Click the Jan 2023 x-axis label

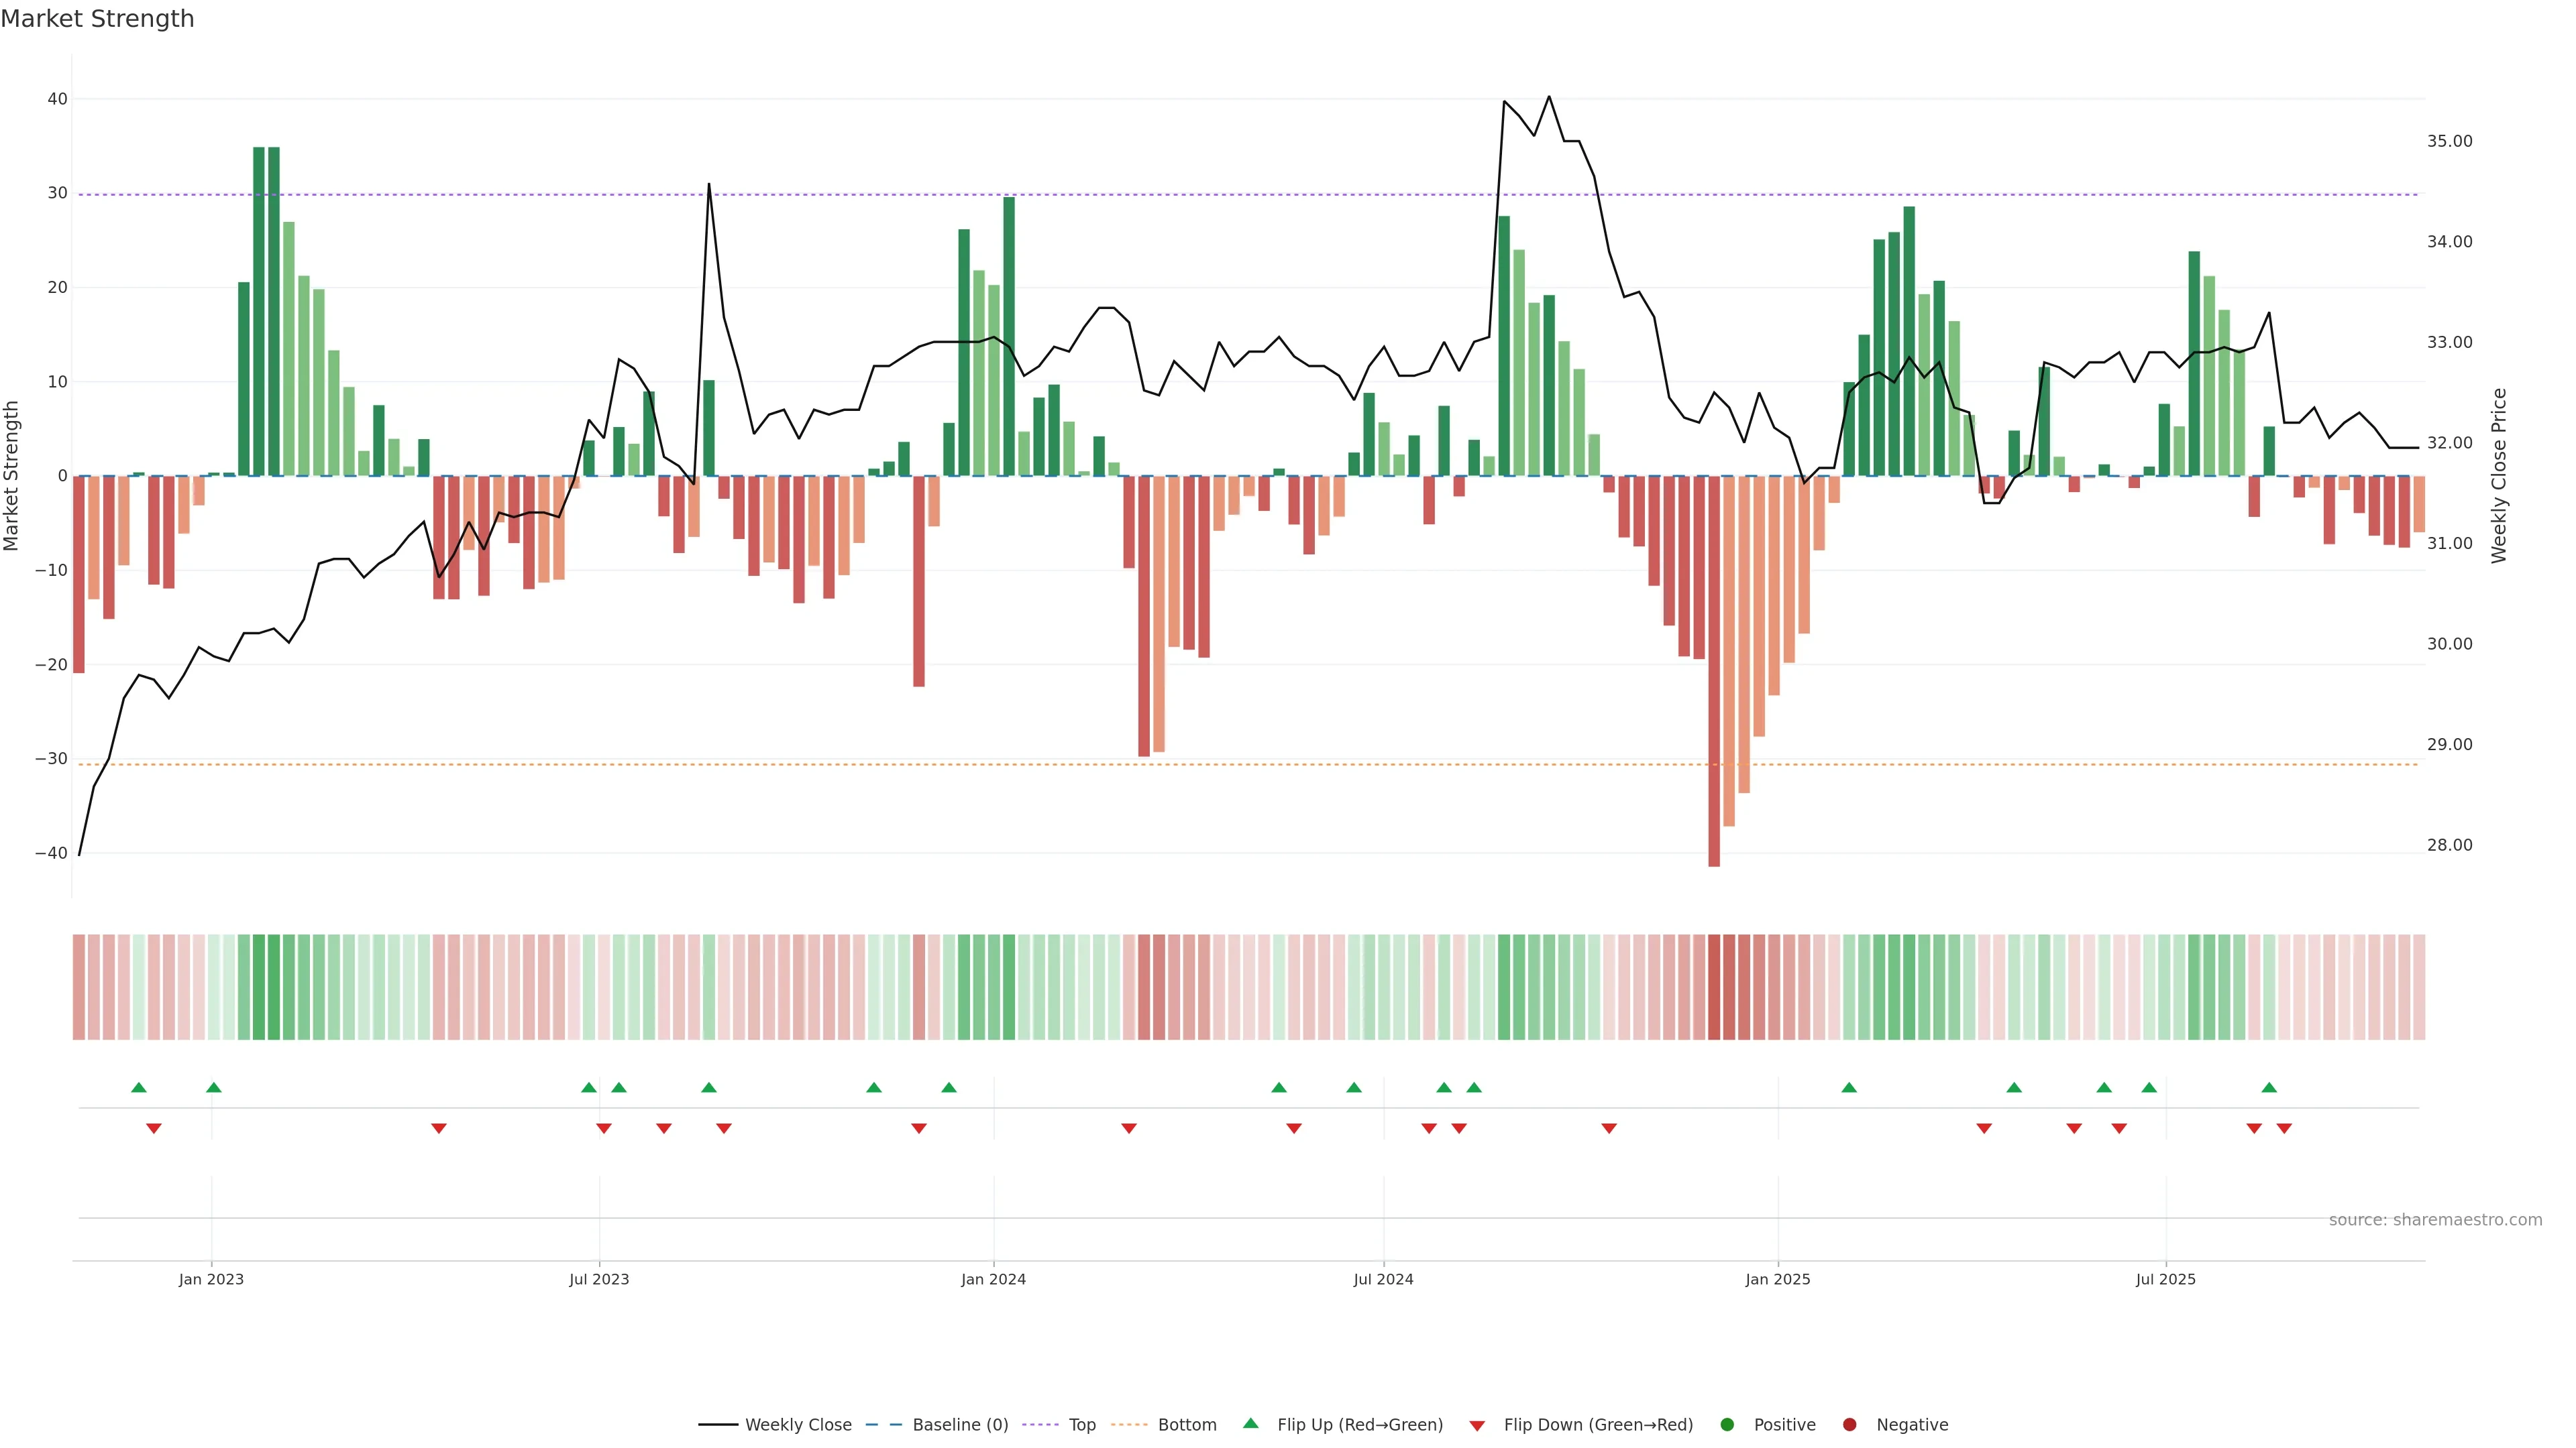211,1279
